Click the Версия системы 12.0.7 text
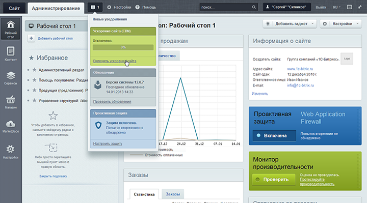Image resolution: width=367 pixels, height=203 pixels. tap(125, 82)
